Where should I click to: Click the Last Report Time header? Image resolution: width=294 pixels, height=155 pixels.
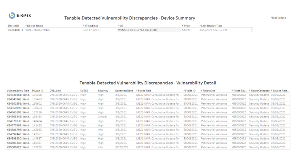click(211, 26)
